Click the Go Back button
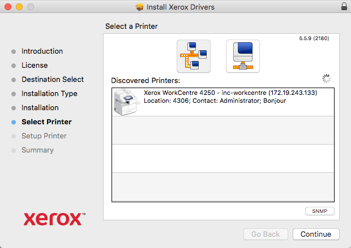Screen dimensions: 351x248 [x=266, y=234]
